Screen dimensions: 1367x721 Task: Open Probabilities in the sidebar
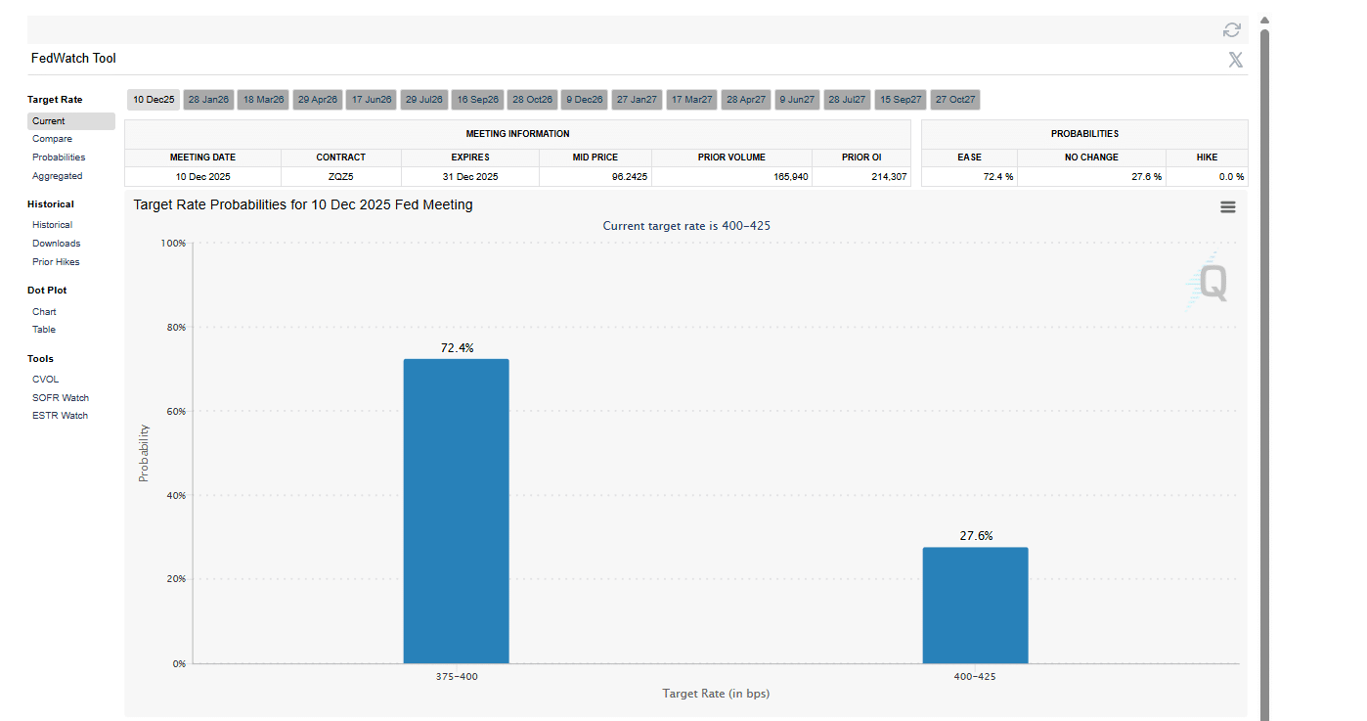[59, 158]
